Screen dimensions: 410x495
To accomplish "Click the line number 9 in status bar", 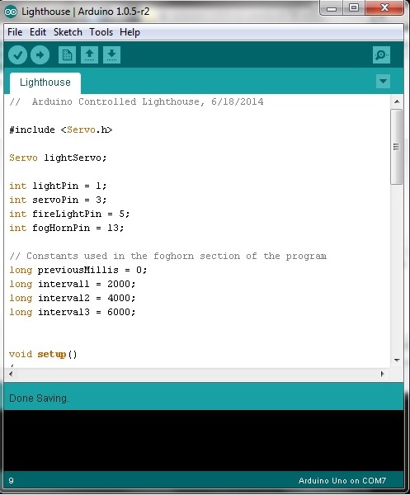I will [x=11, y=481].
